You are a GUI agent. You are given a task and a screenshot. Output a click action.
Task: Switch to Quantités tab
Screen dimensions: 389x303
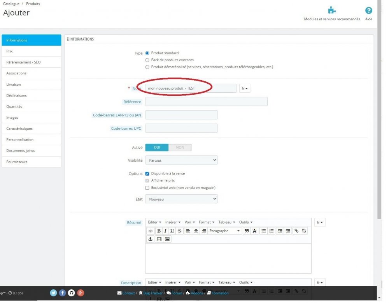(32, 107)
